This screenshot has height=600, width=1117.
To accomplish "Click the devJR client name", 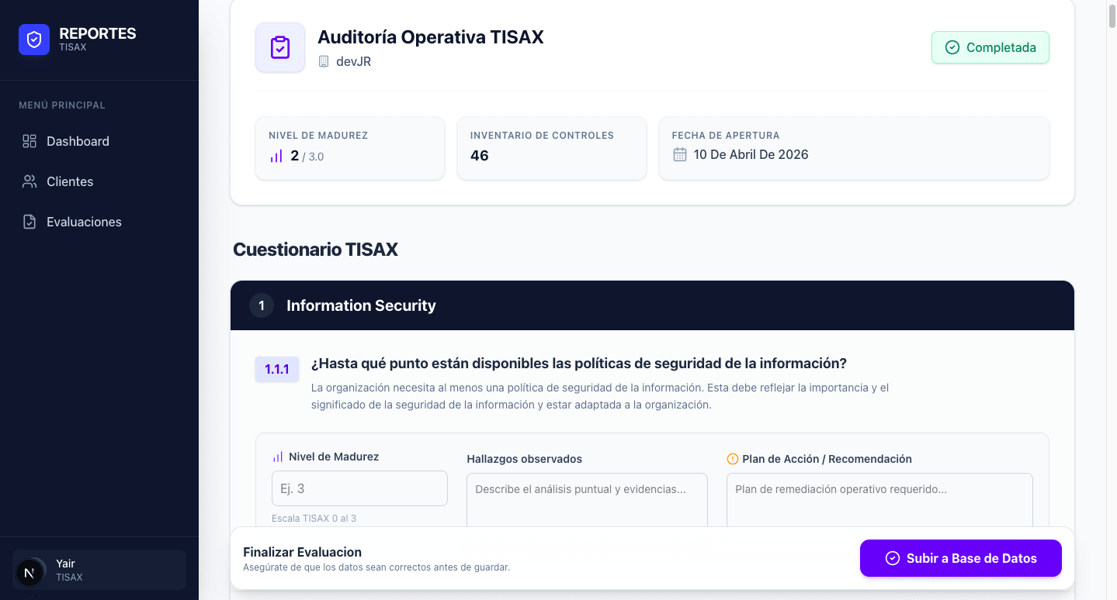I will coord(354,61).
